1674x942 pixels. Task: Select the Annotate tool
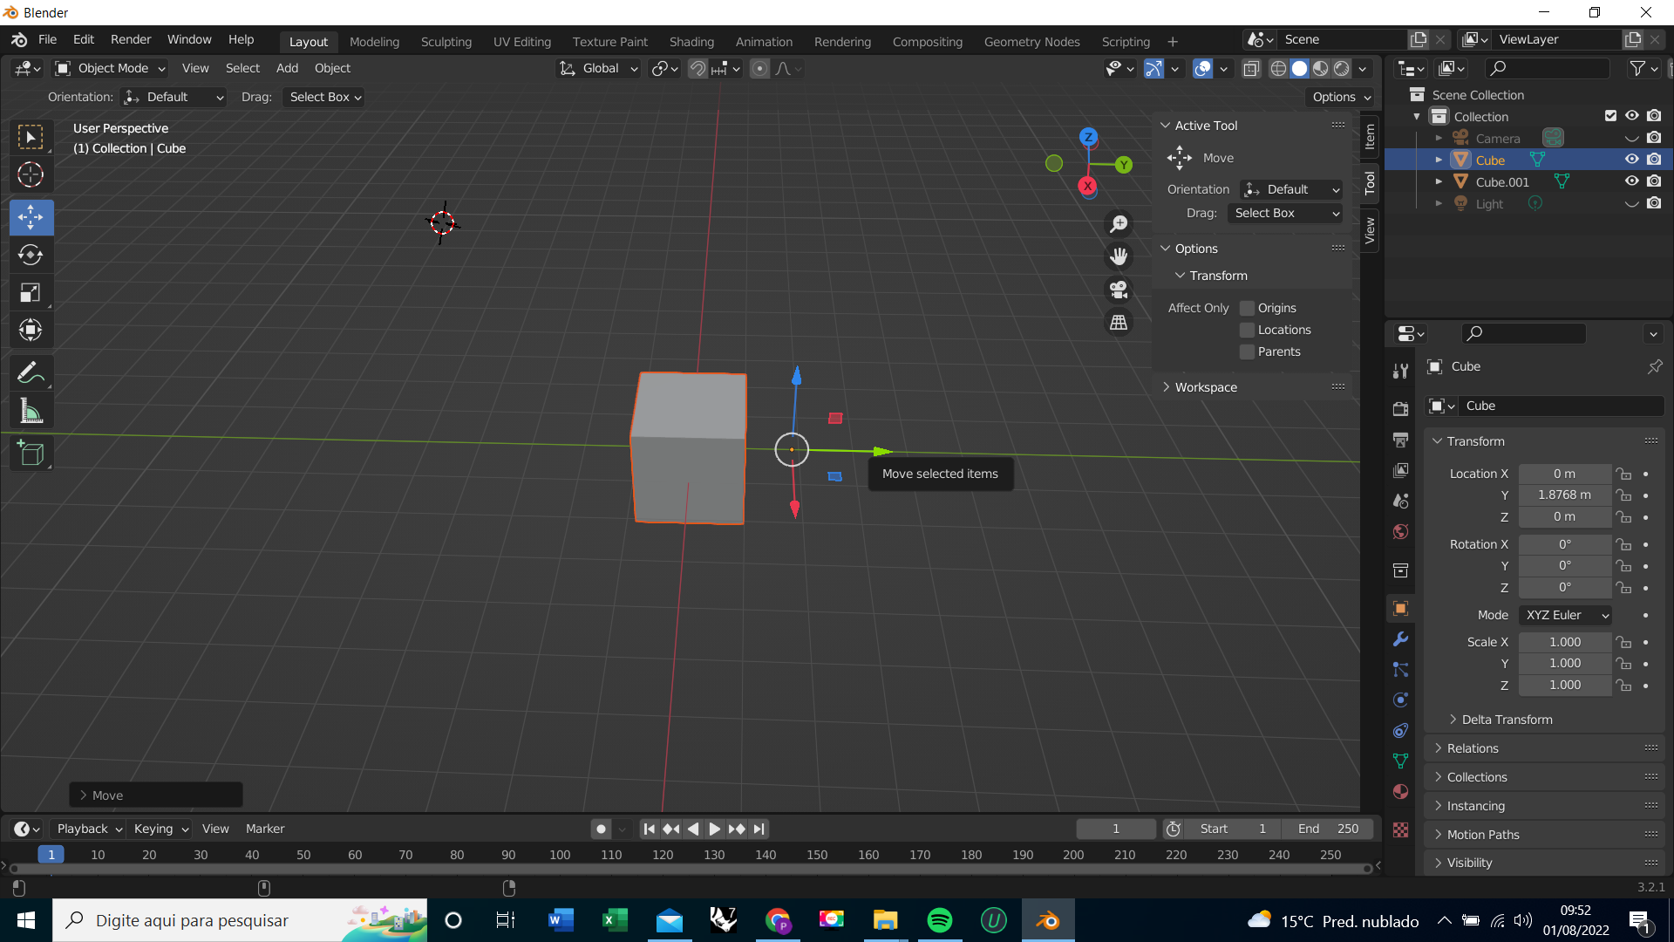point(31,373)
